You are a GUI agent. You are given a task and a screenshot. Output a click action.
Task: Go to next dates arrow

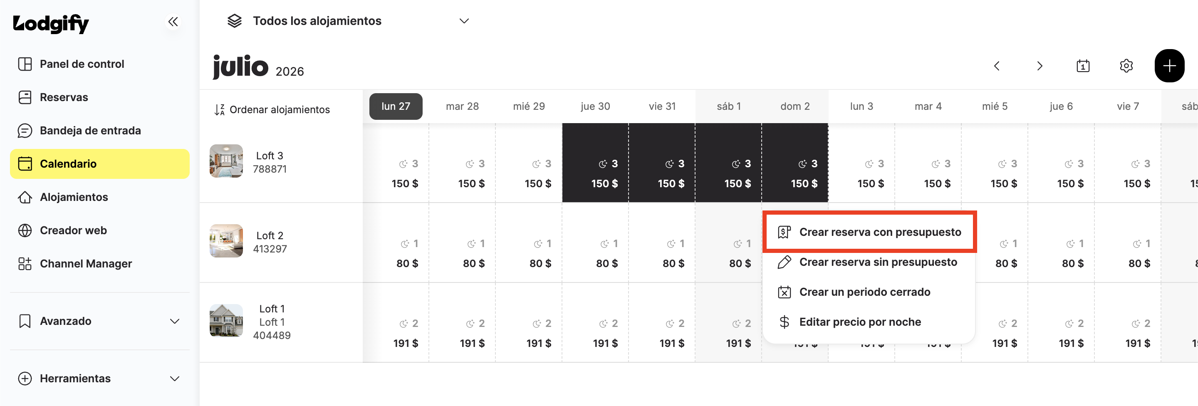point(1040,66)
